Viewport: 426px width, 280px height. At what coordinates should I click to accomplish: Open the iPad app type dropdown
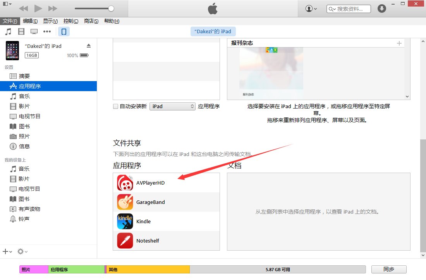pyautogui.click(x=172, y=106)
